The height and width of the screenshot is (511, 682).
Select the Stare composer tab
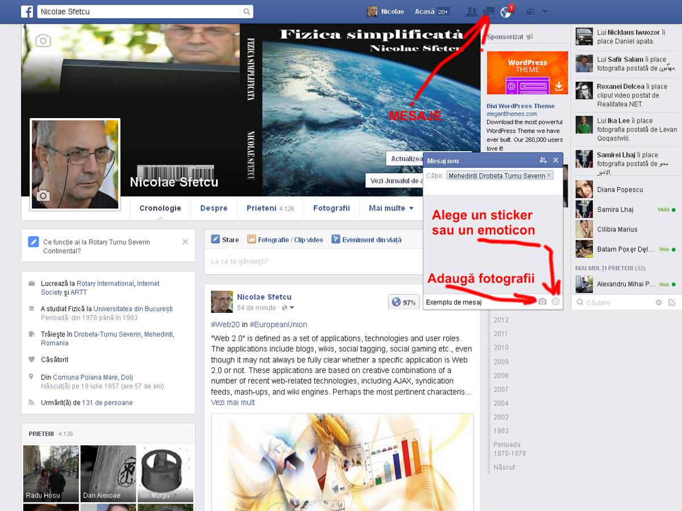[x=225, y=240]
